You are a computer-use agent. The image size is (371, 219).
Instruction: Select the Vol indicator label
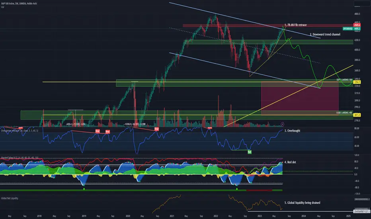point(2,7)
